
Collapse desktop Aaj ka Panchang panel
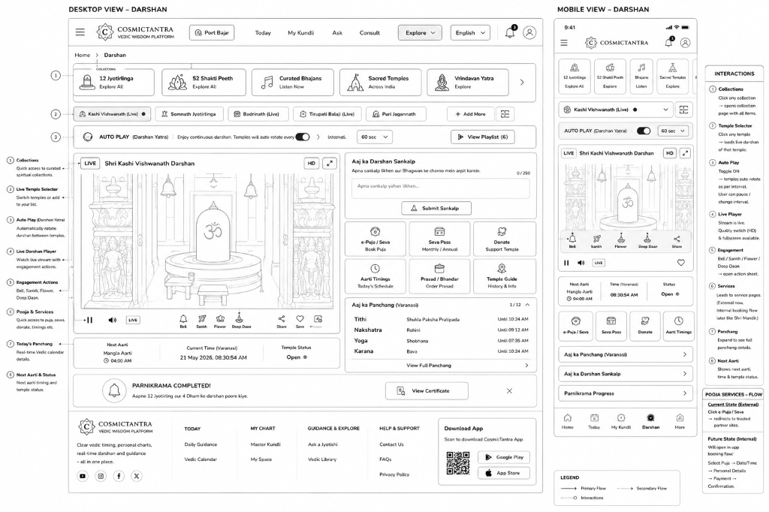pos(527,305)
